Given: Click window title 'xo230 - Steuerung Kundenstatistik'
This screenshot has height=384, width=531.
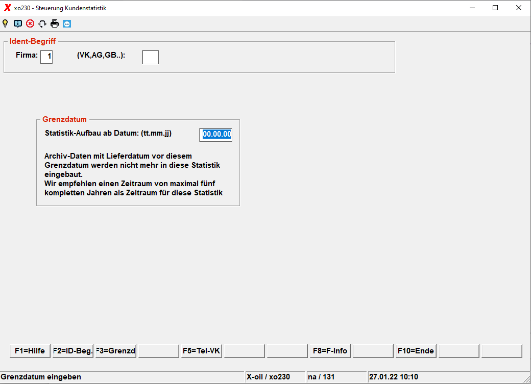Looking at the screenshot, I should pos(60,8).
